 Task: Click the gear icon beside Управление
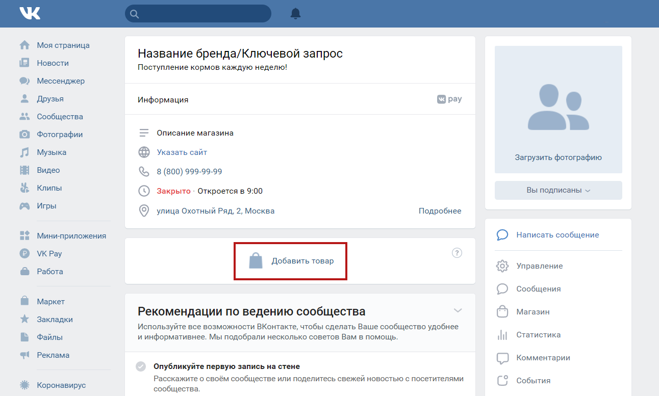point(502,266)
